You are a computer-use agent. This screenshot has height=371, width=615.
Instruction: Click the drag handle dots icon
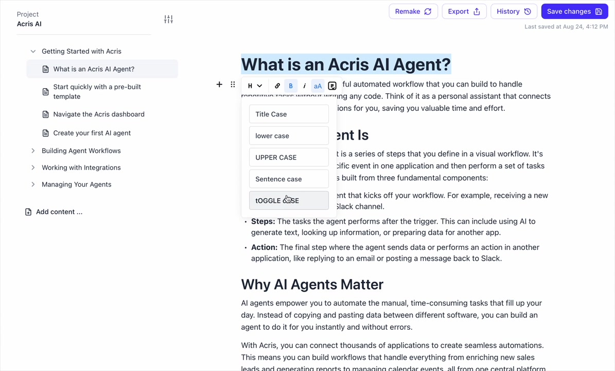[233, 85]
